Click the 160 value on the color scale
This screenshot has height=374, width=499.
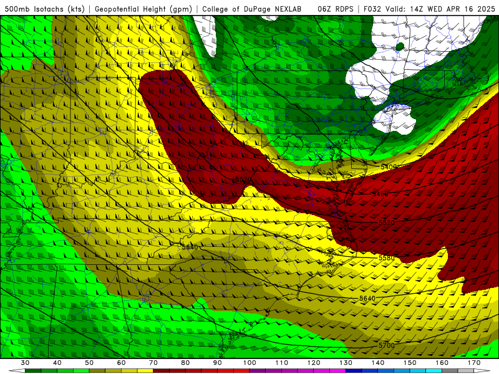(442, 363)
